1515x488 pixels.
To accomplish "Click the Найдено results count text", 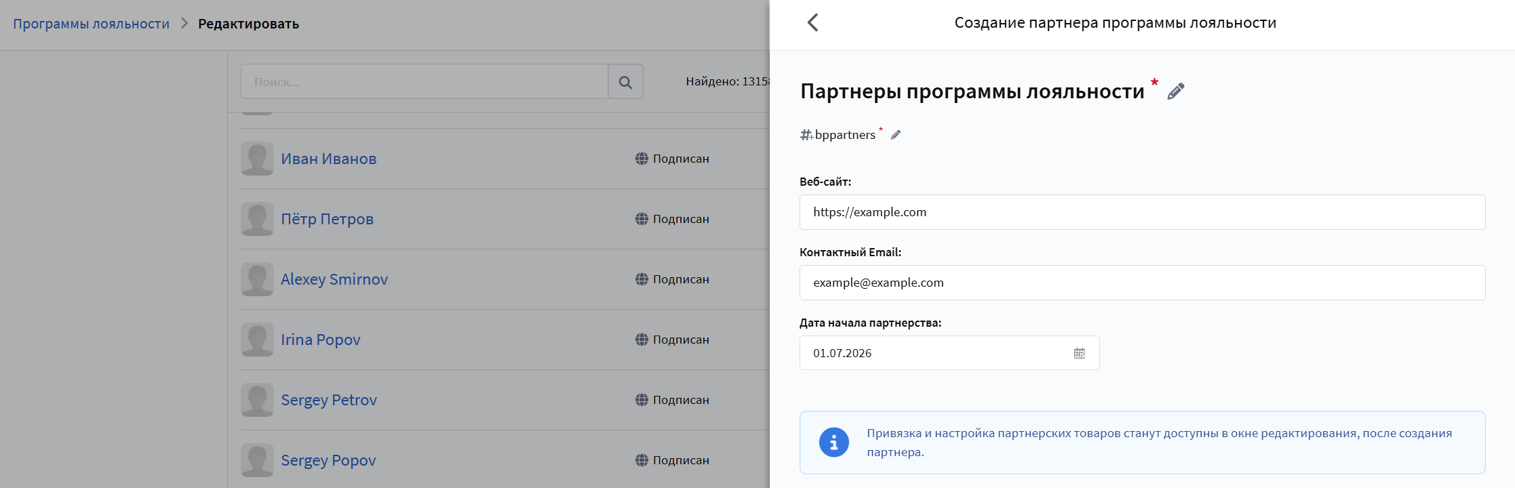I will pos(728,81).
